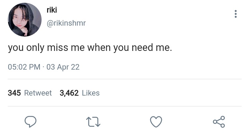Open the reply speech bubble icon
This screenshot has width=249, height=134.
pyautogui.click(x=30, y=122)
